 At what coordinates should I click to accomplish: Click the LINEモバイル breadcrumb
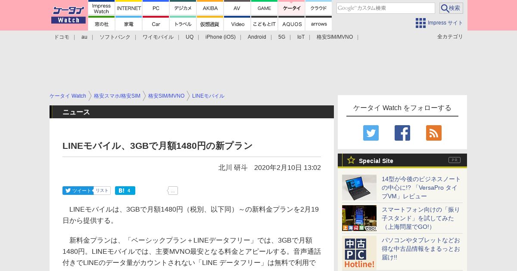pyautogui.click(x=208, y=96)
